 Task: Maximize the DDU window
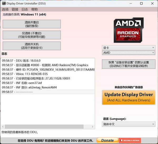[141, 3]
